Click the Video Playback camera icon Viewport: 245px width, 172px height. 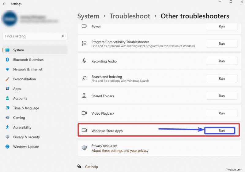tap(84, 113)
